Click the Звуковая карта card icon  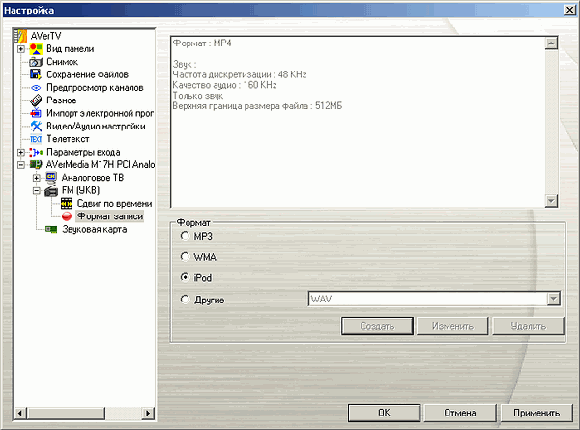pos(52,230)
